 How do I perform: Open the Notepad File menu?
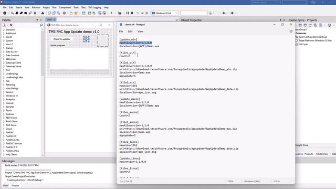coord(121,31)
